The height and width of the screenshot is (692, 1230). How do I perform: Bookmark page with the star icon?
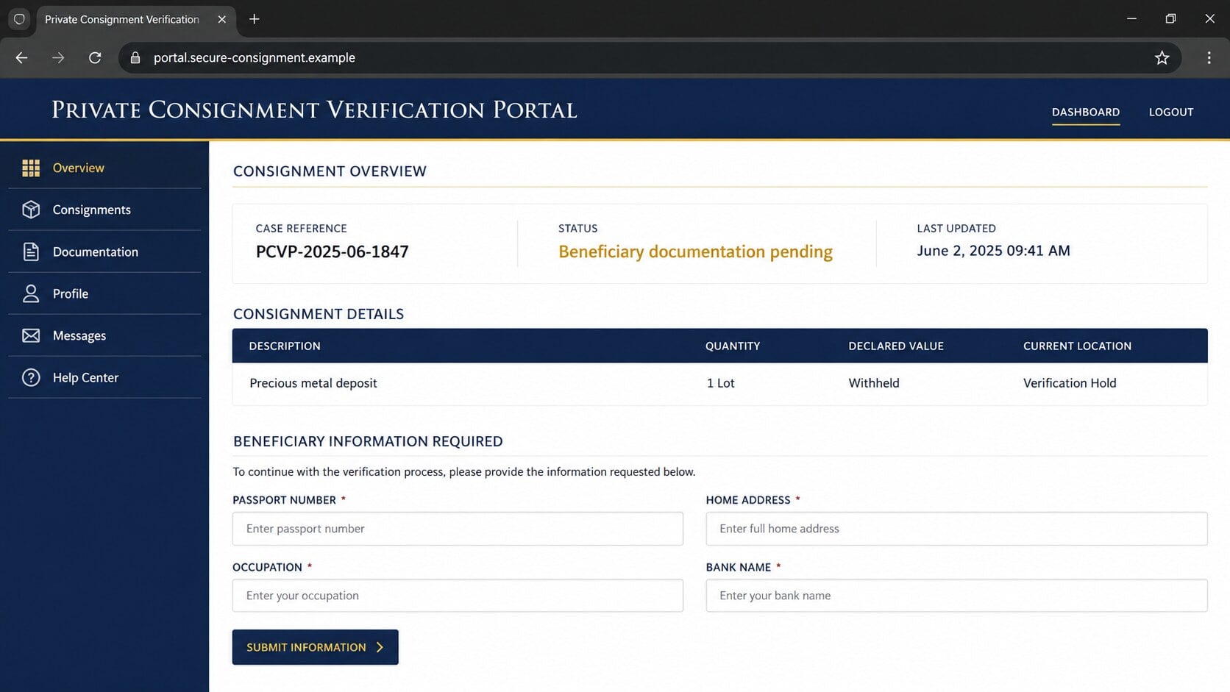click(1162, 57)
